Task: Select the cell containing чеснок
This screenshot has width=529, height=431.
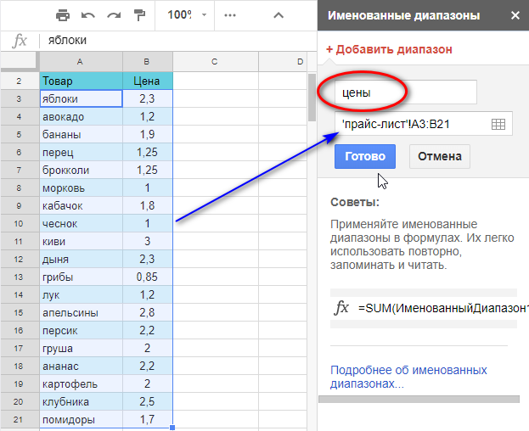Action: click(x=81, y=224)
